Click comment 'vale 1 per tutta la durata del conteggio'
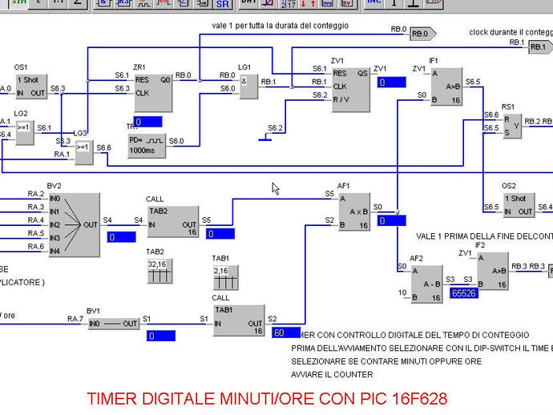Viewport: 553px width, 415px height. pos(280,26)
